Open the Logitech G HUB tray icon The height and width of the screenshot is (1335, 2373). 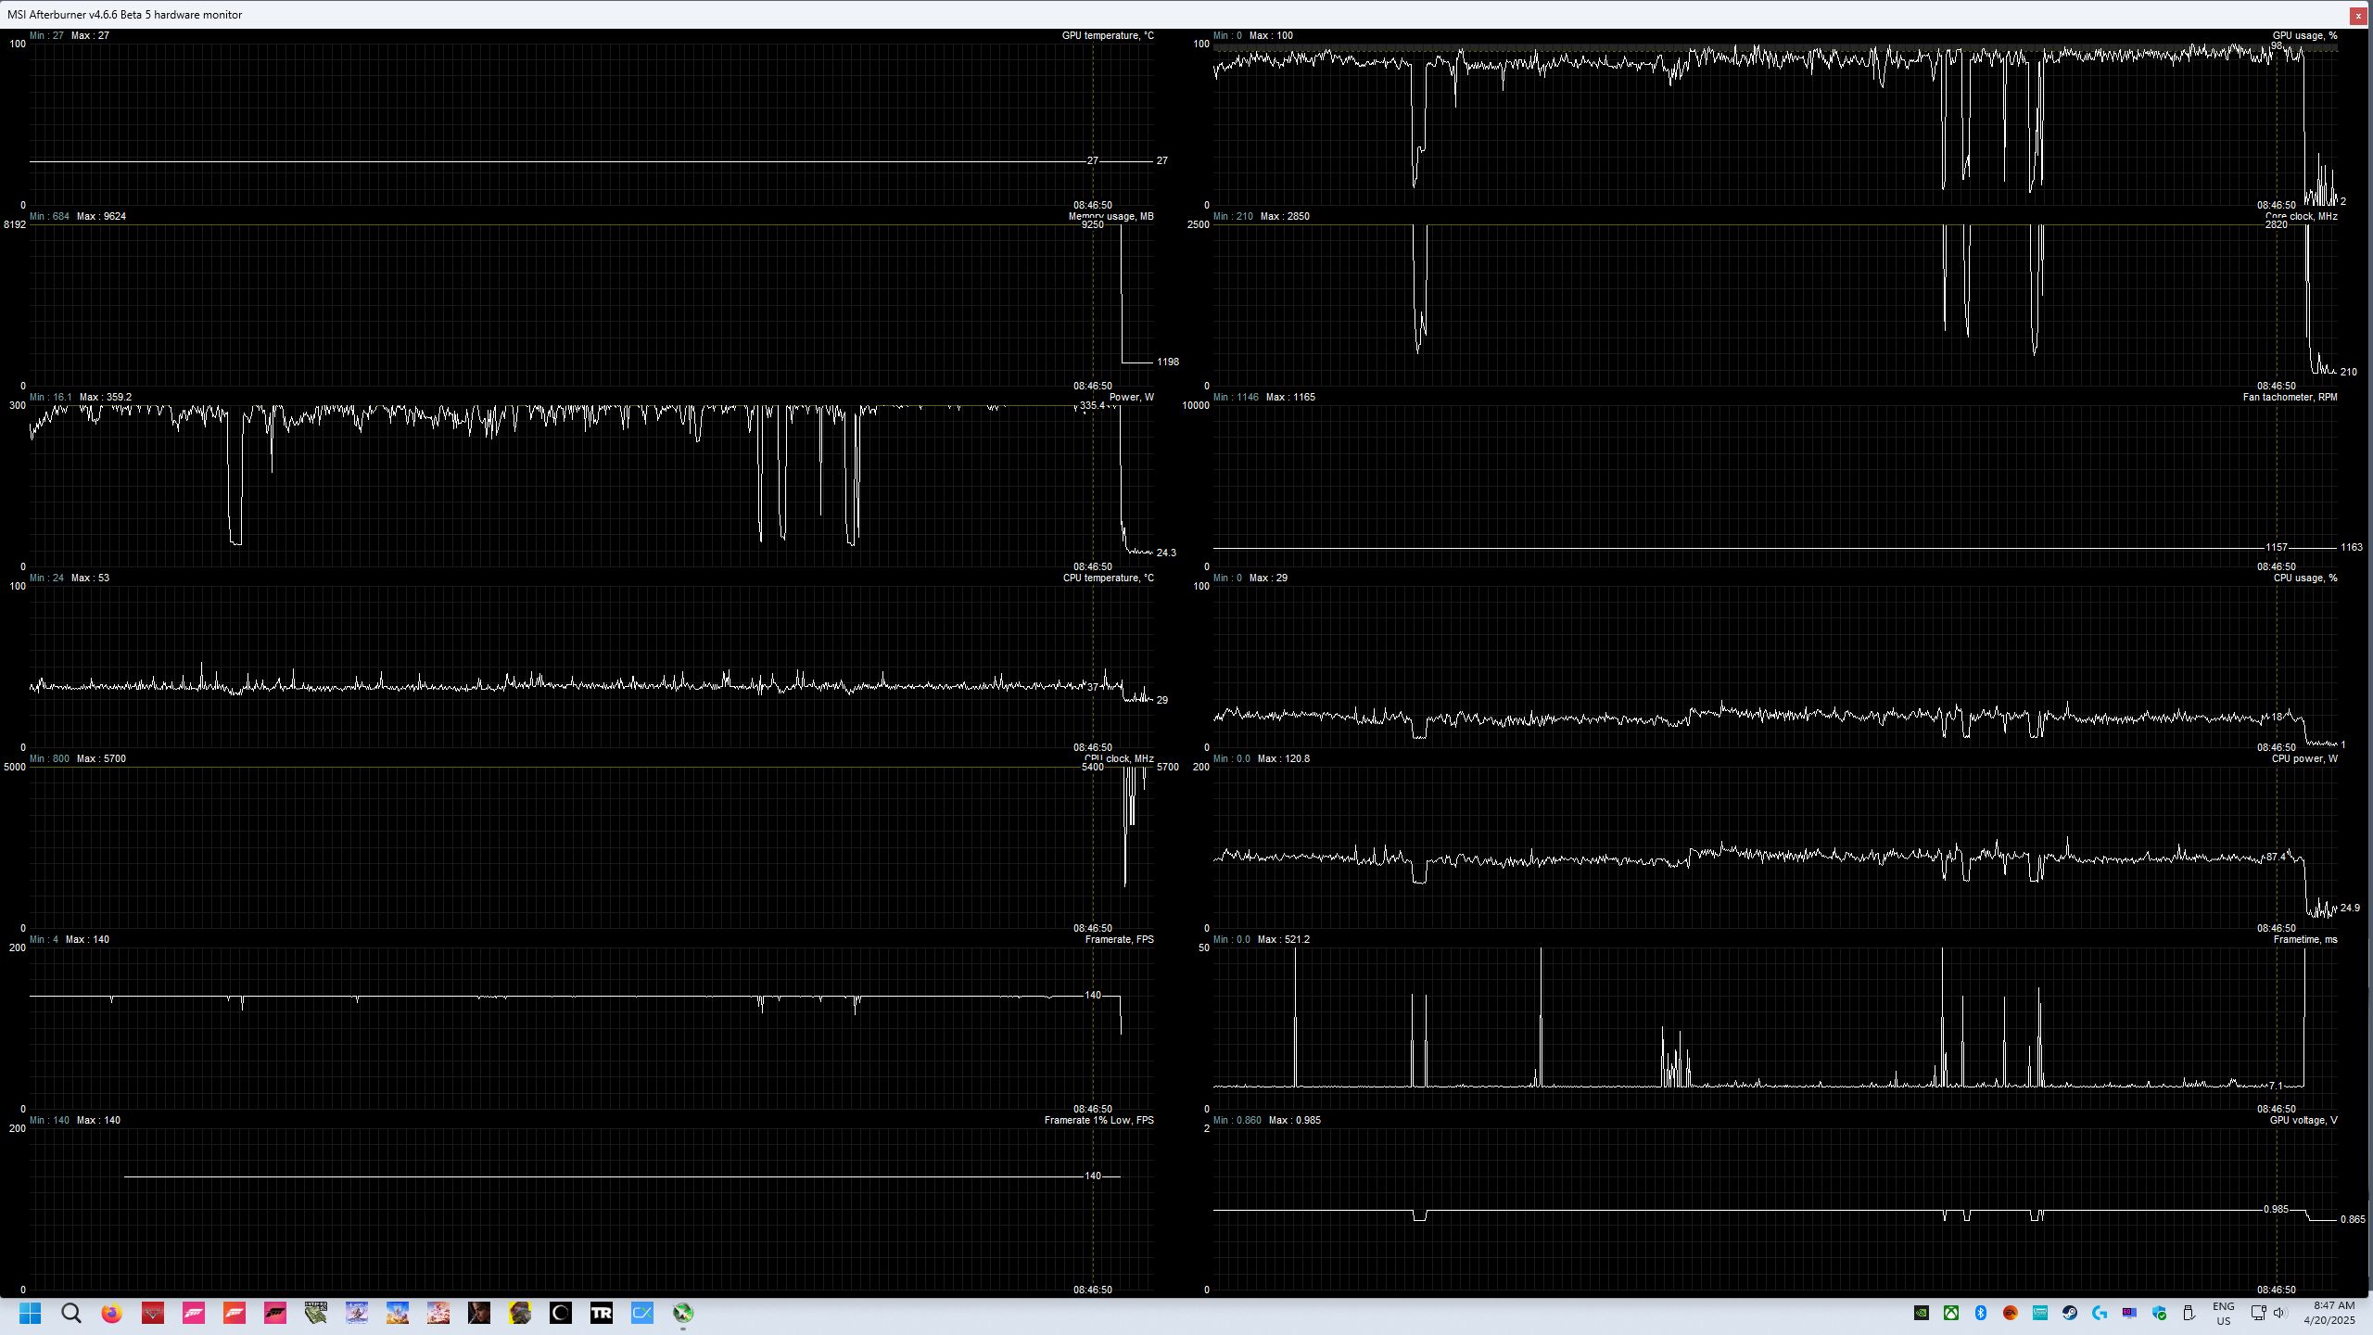(2100, 1313)
